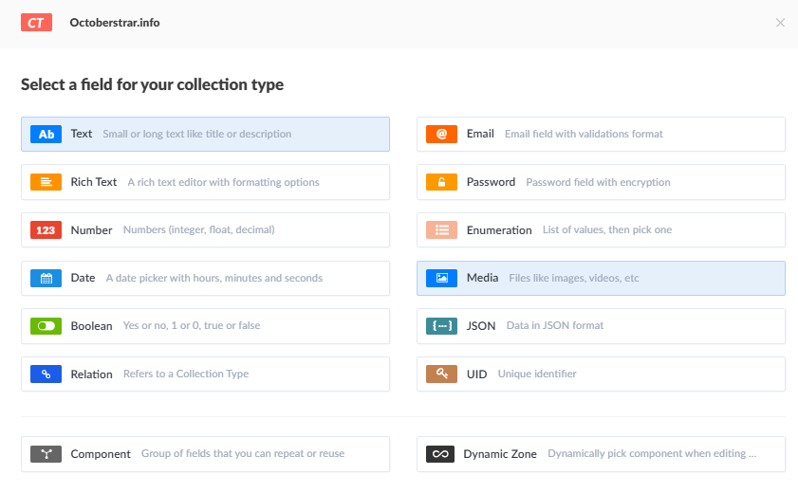Click the green Boolean toggle icon
This screenshot has height=493, width=798.
[46, 326]
